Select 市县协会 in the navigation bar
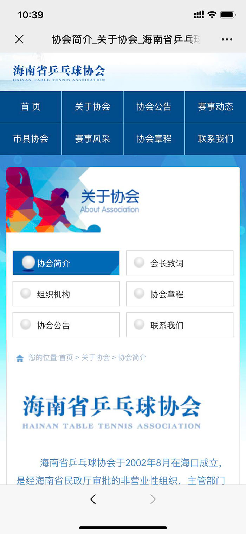The image size is (246, 534). [31, 139]
